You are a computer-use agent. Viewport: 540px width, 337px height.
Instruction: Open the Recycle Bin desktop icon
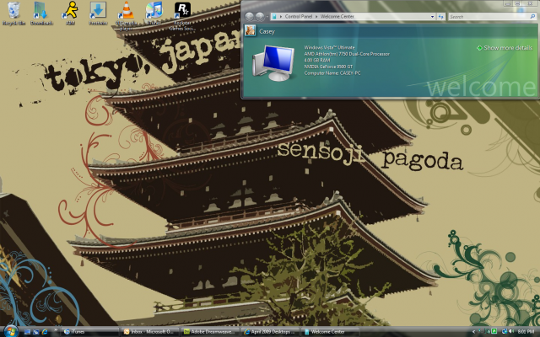pyautogui.click(x=13, y=13)
